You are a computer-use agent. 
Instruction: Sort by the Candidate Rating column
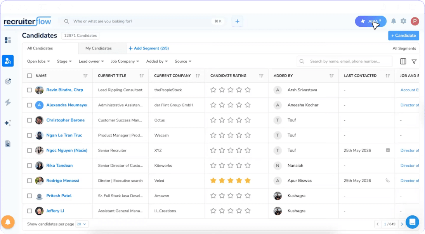pos(261,76)
